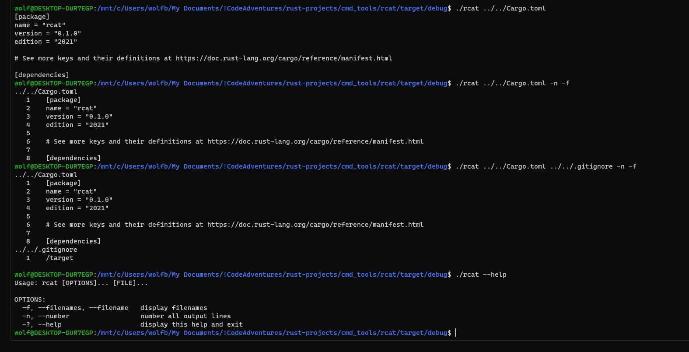The image size is (689, 352).
Task: Click the description 'display filenames'
Action: 174,308
